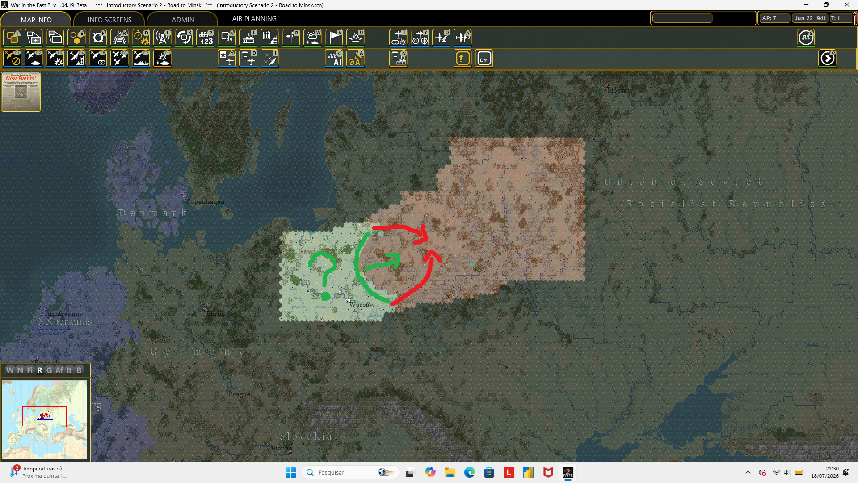Screen dimensions: 858x483
Task: Toggle the Ctrl key lock button
Action: pyautogui.click(x=484, y=58)
